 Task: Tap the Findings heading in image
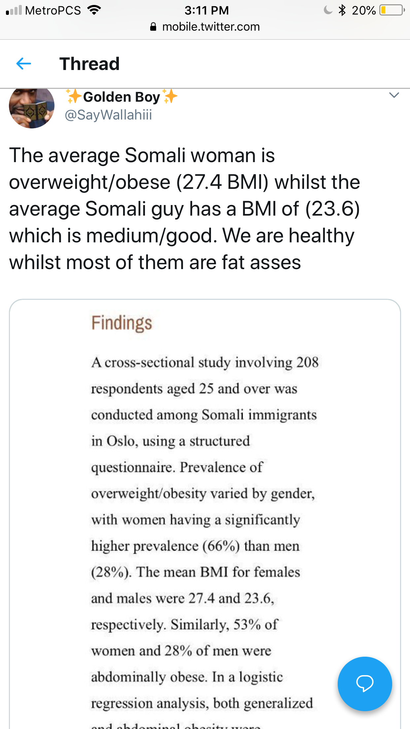coord(122,323)
